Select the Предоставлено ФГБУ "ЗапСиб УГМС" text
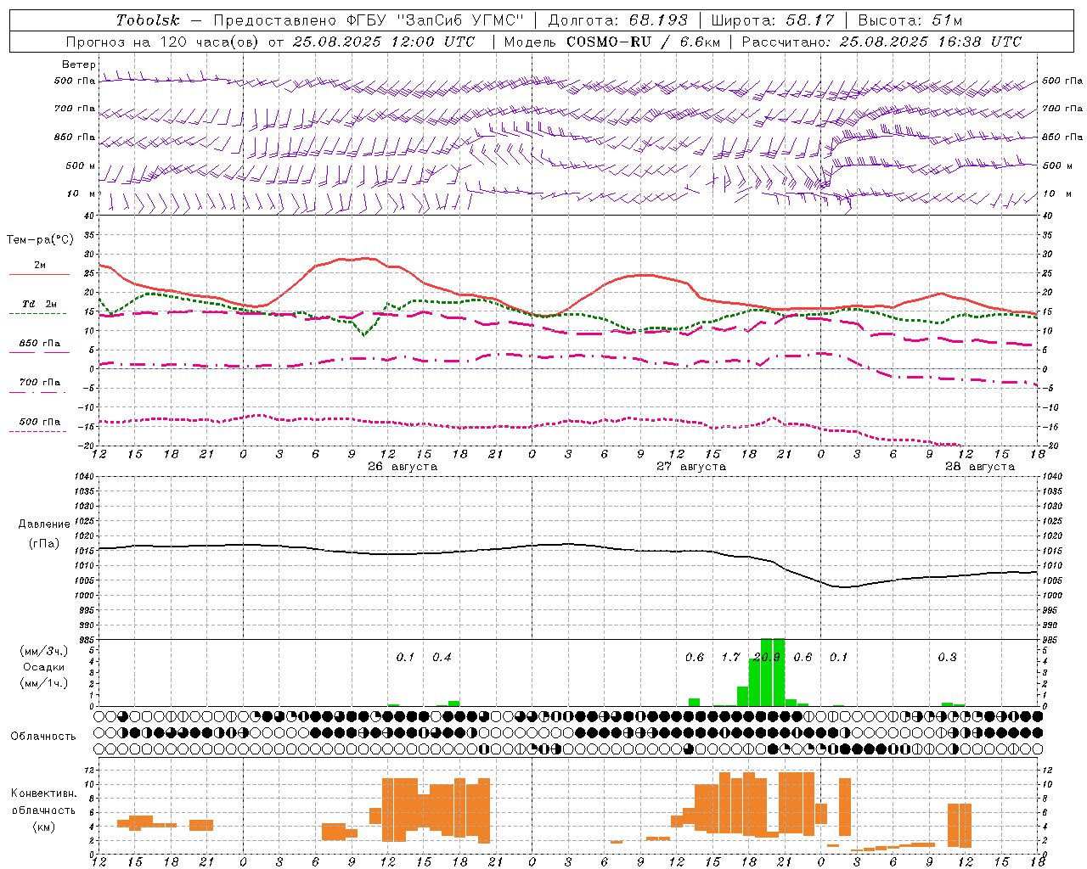Screen dimensions: 1087x869 [369, 20]
